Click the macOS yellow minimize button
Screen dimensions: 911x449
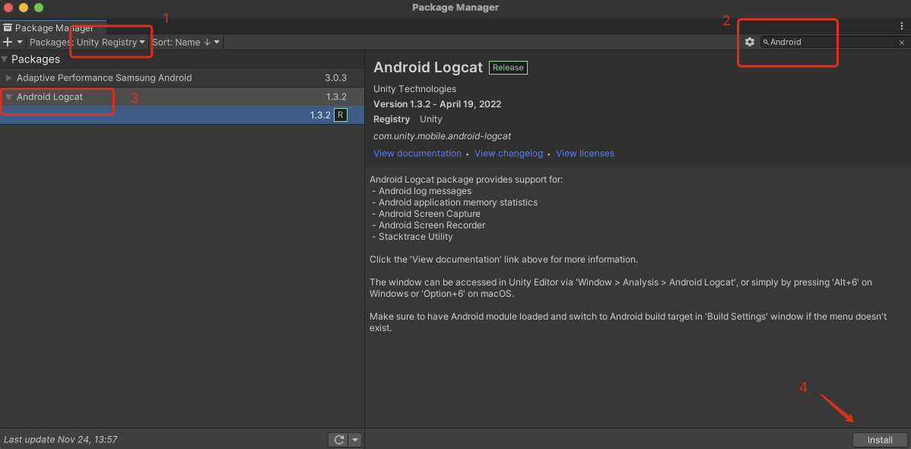pyautogui.click(x=24, y=8)
